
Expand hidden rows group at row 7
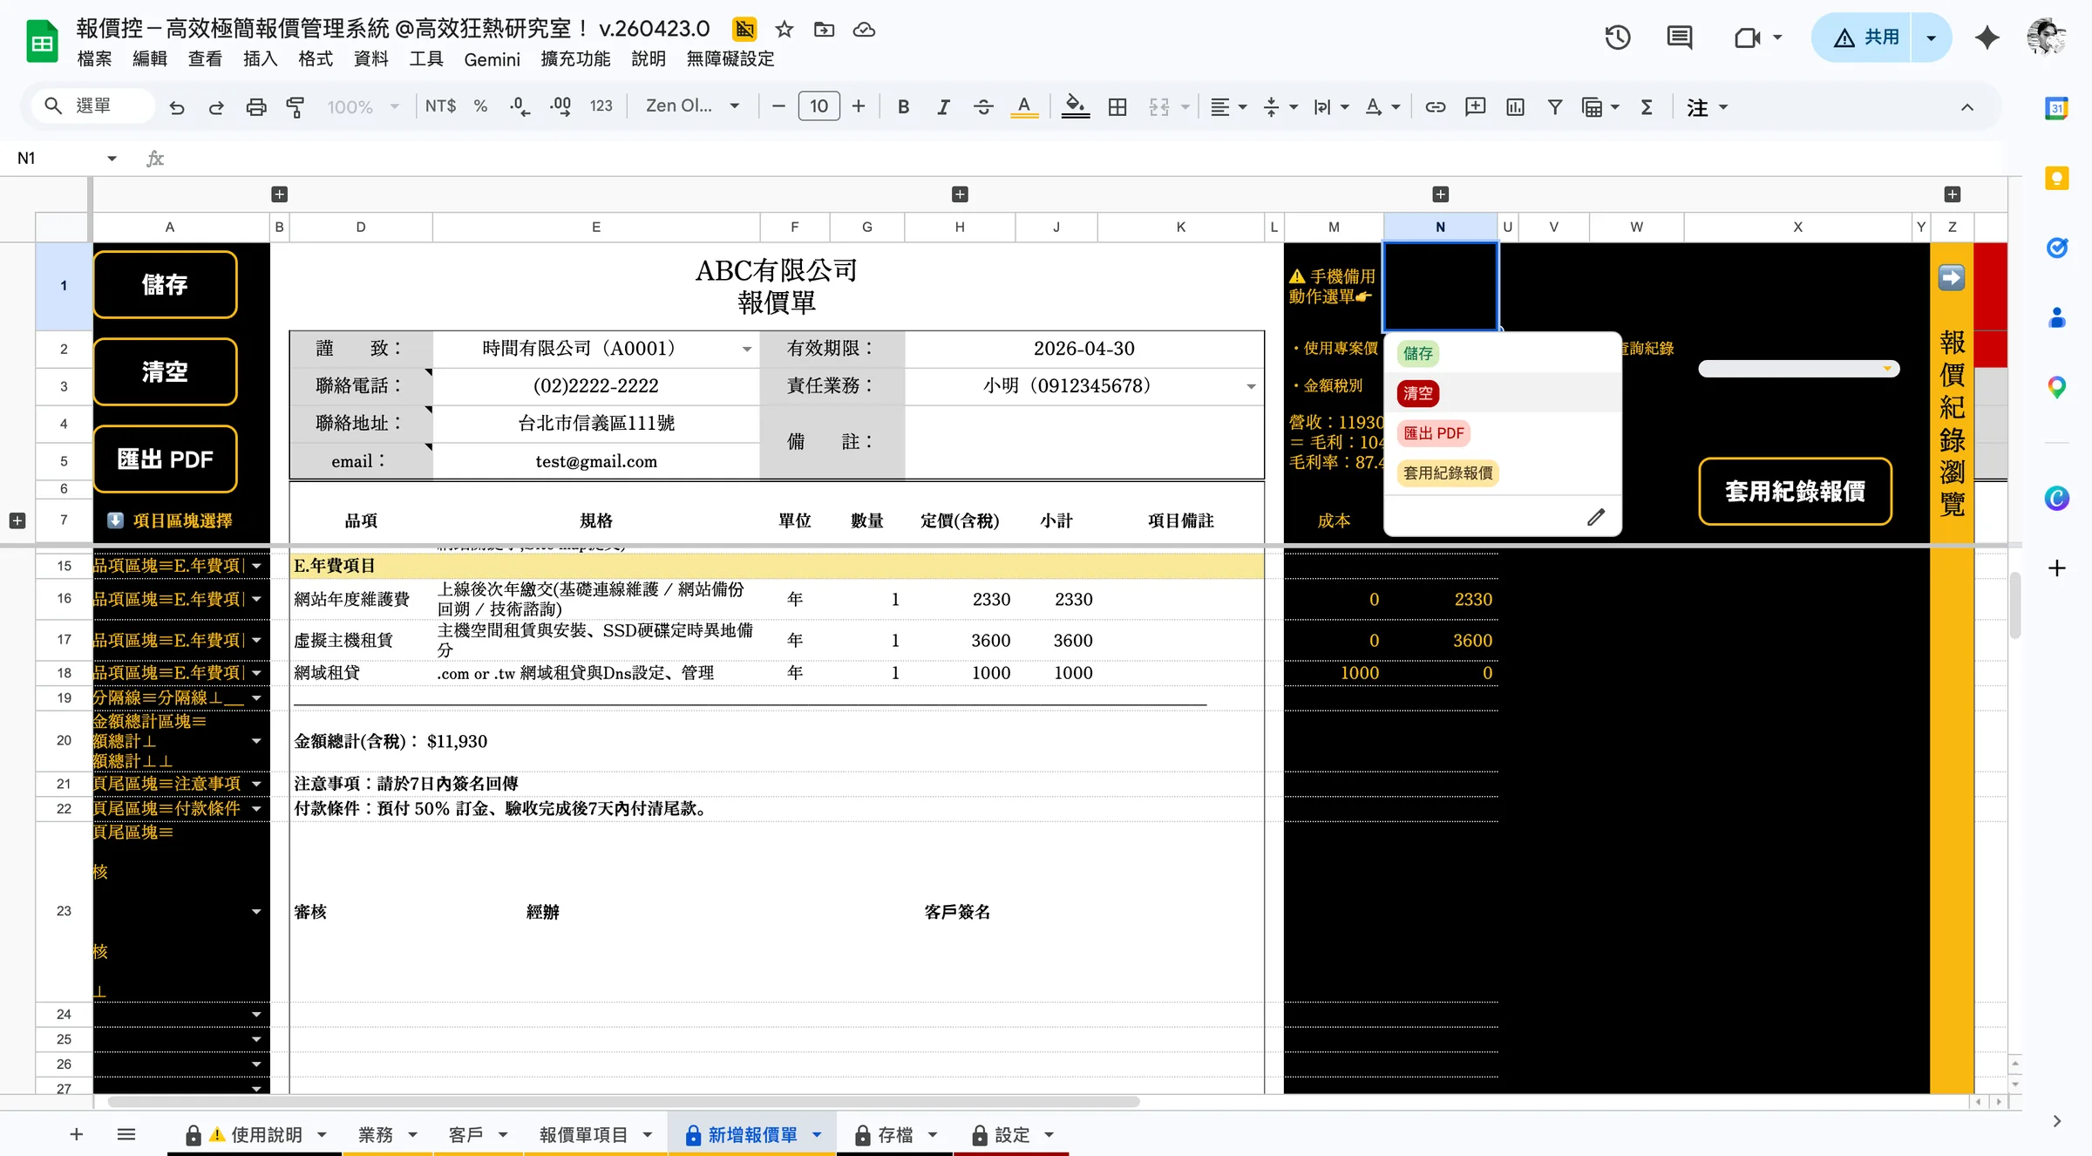coord(17,520)
